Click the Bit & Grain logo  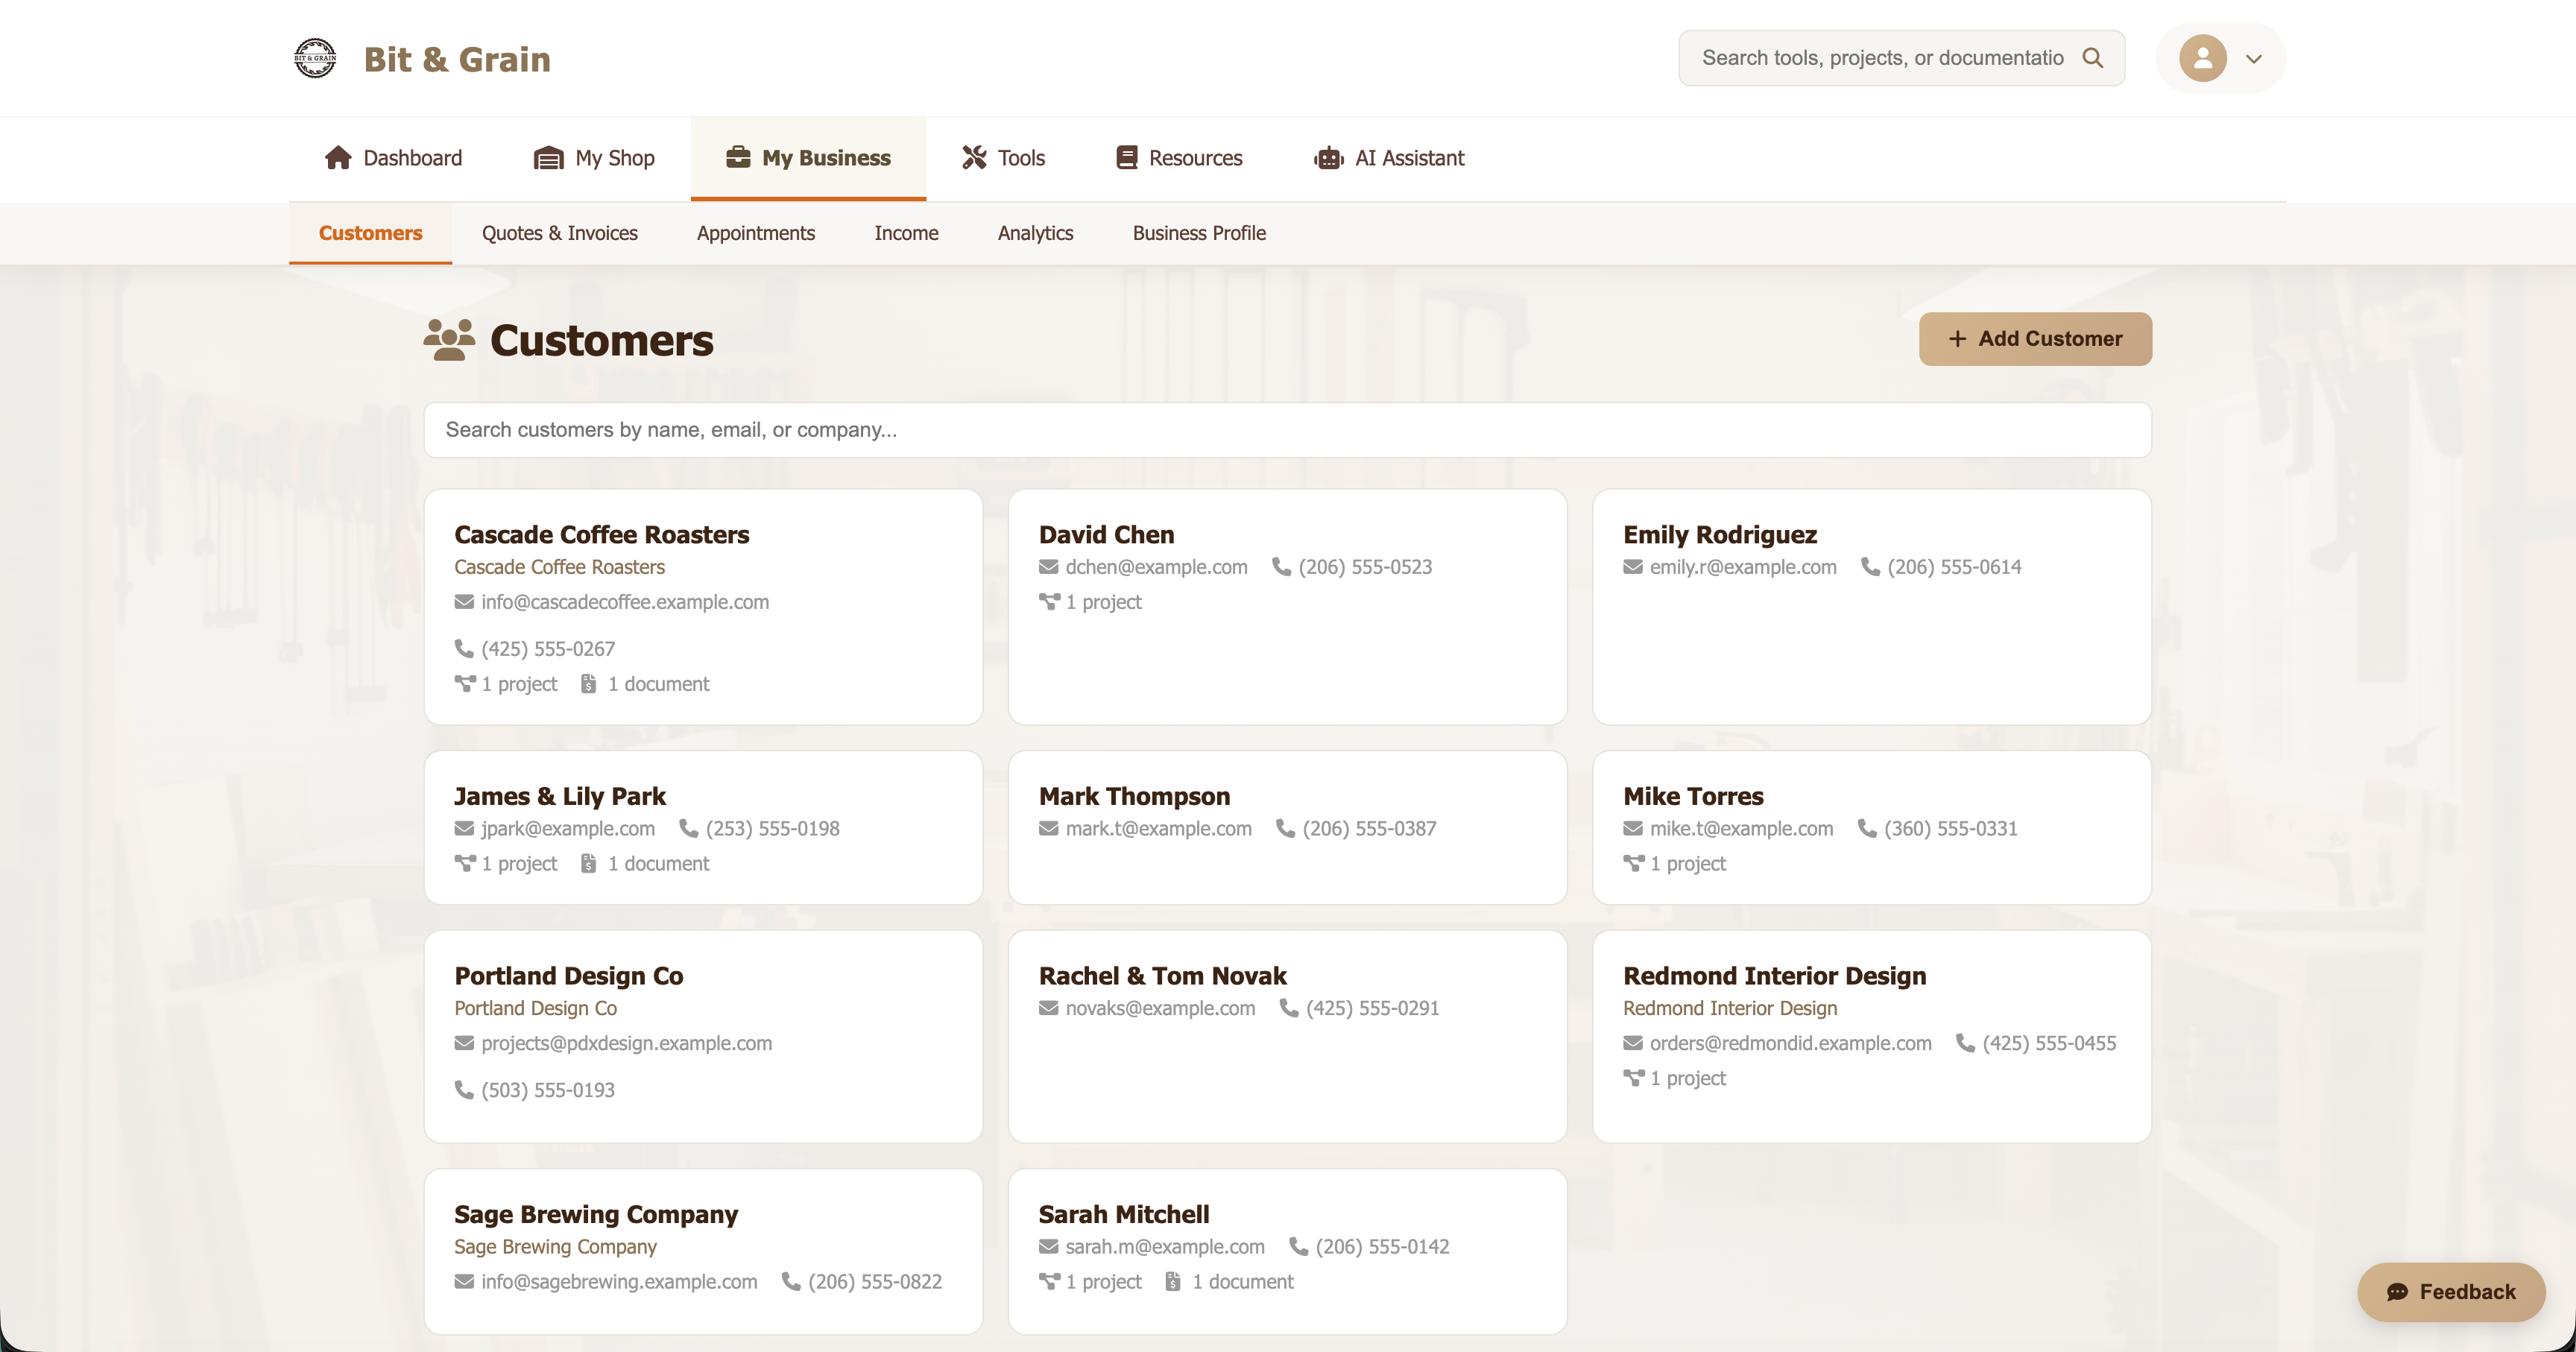pos(315,58)
